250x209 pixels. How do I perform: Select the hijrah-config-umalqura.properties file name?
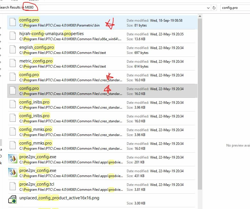[51, 34]
